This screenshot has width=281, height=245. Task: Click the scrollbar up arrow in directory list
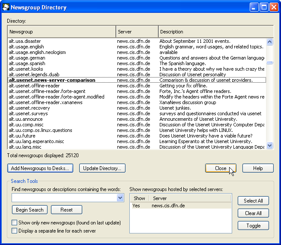click(x=270, y=42)
